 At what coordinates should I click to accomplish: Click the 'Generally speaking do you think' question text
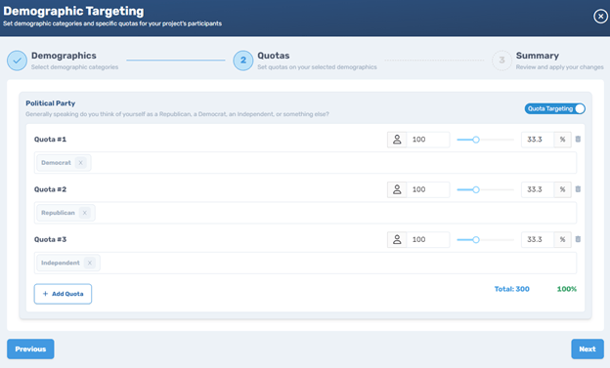tap(177, 114)
